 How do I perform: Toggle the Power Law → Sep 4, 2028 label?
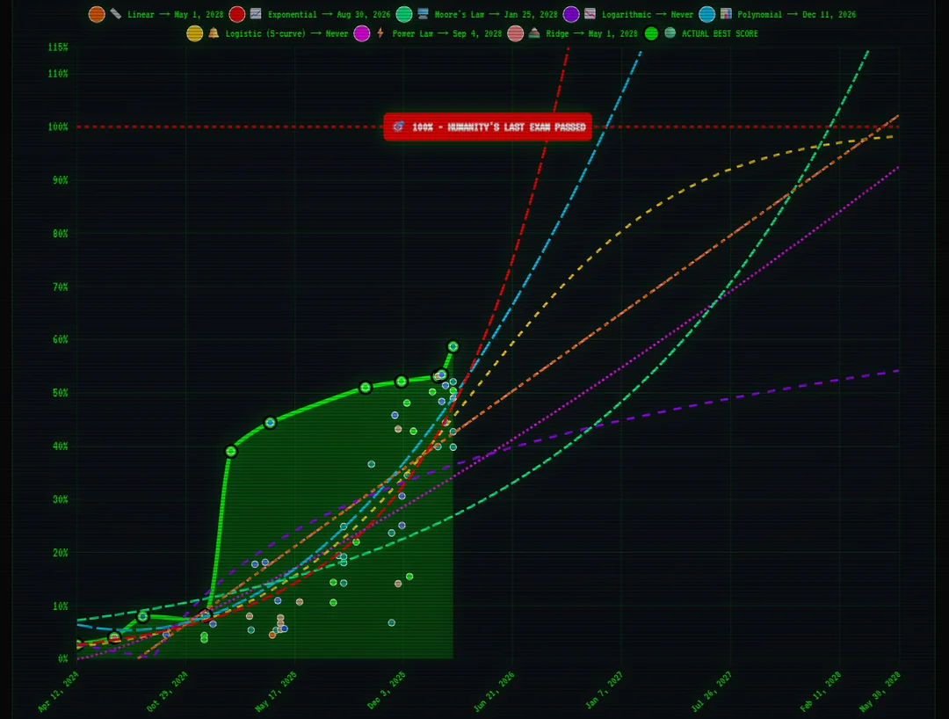pos(447,33)
